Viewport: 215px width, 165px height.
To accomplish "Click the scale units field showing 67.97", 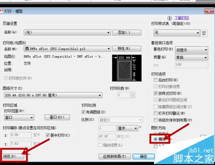I will click(x=107, y=137).
